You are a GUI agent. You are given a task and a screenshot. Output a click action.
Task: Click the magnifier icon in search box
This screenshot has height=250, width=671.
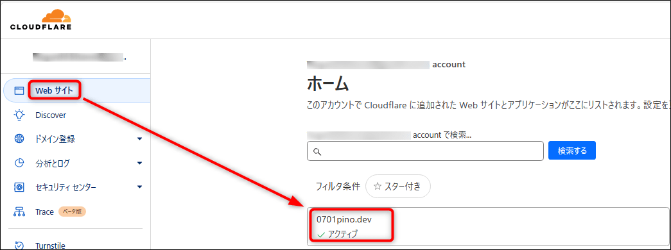pos(317,151)
